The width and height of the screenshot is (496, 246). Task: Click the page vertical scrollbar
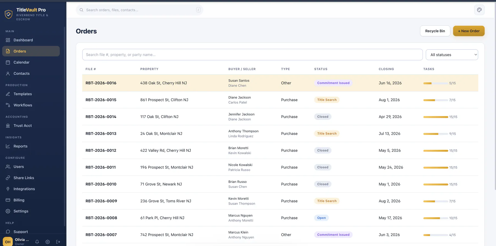click(x=495, y=97)
